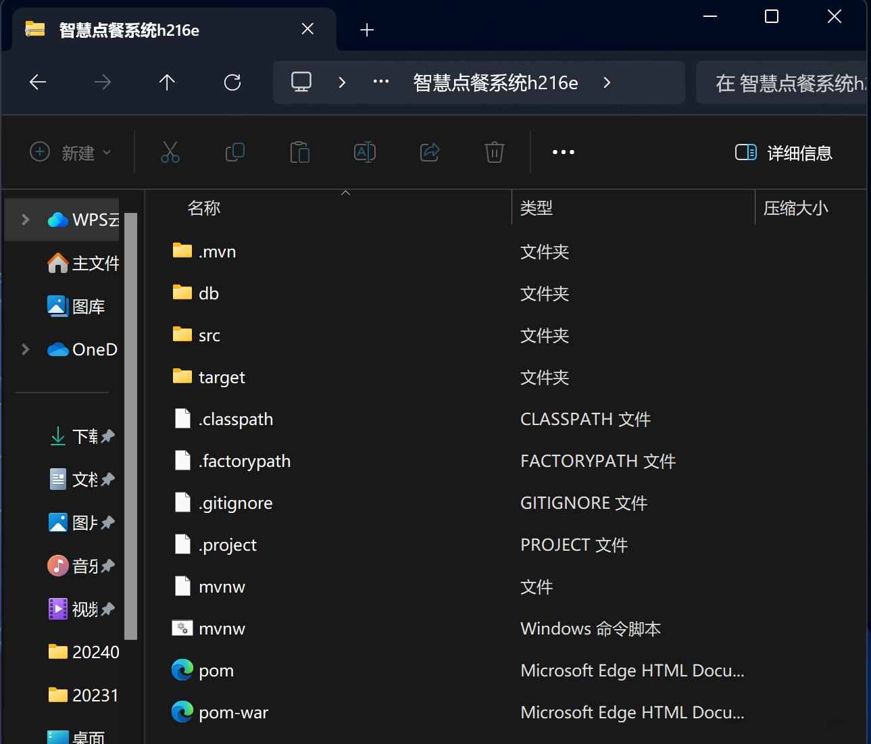This screenshot has height=744, width=871.
Task: Select the mvnw Windows command script icon
Action: (182, 628)
